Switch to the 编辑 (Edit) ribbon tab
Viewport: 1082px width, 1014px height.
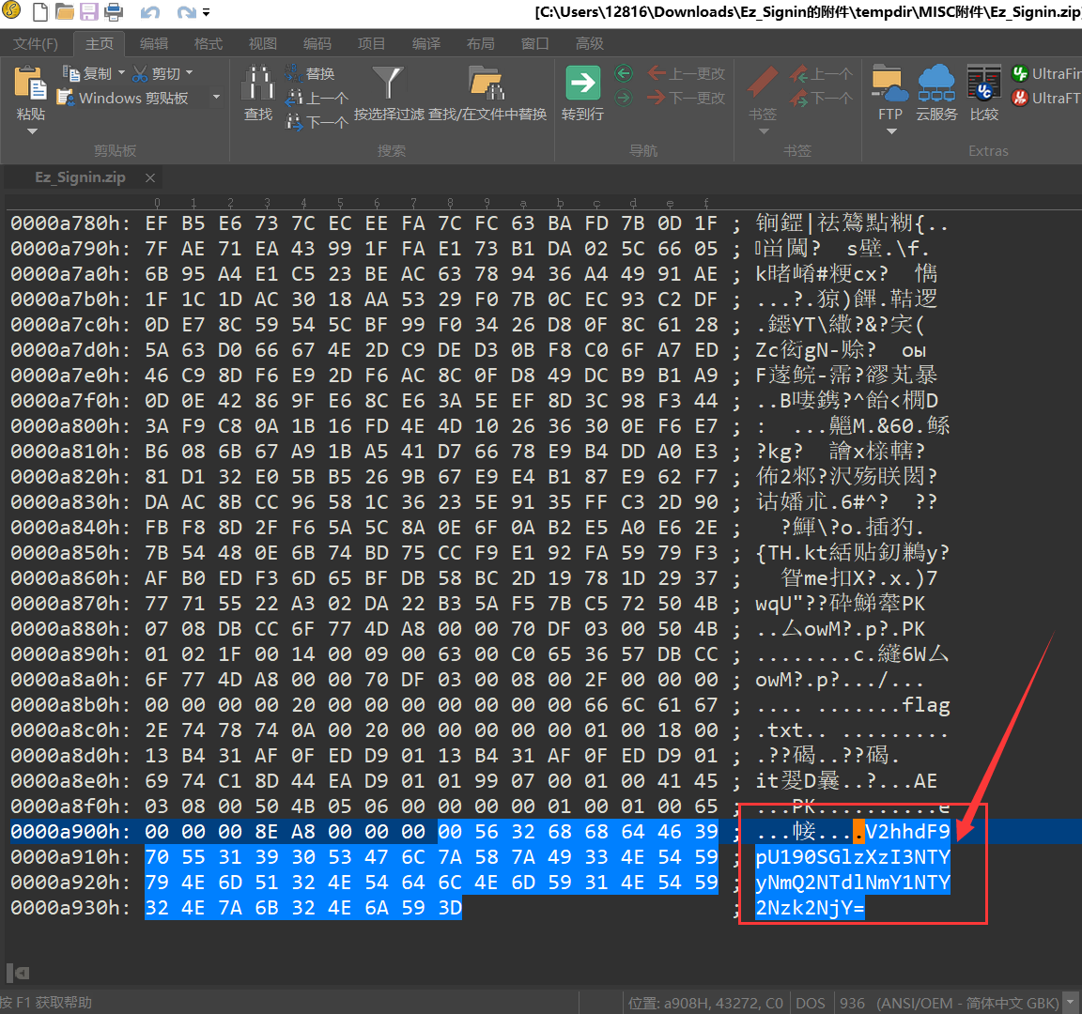coord(154,44)
